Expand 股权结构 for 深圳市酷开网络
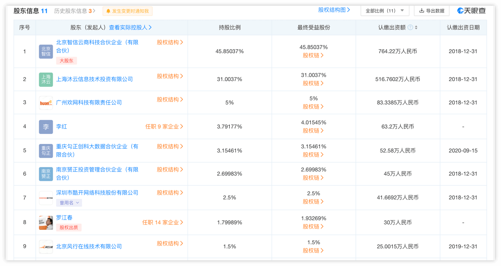Image resolution: width=501 pixels, height=266 pixels. point(170,192)
